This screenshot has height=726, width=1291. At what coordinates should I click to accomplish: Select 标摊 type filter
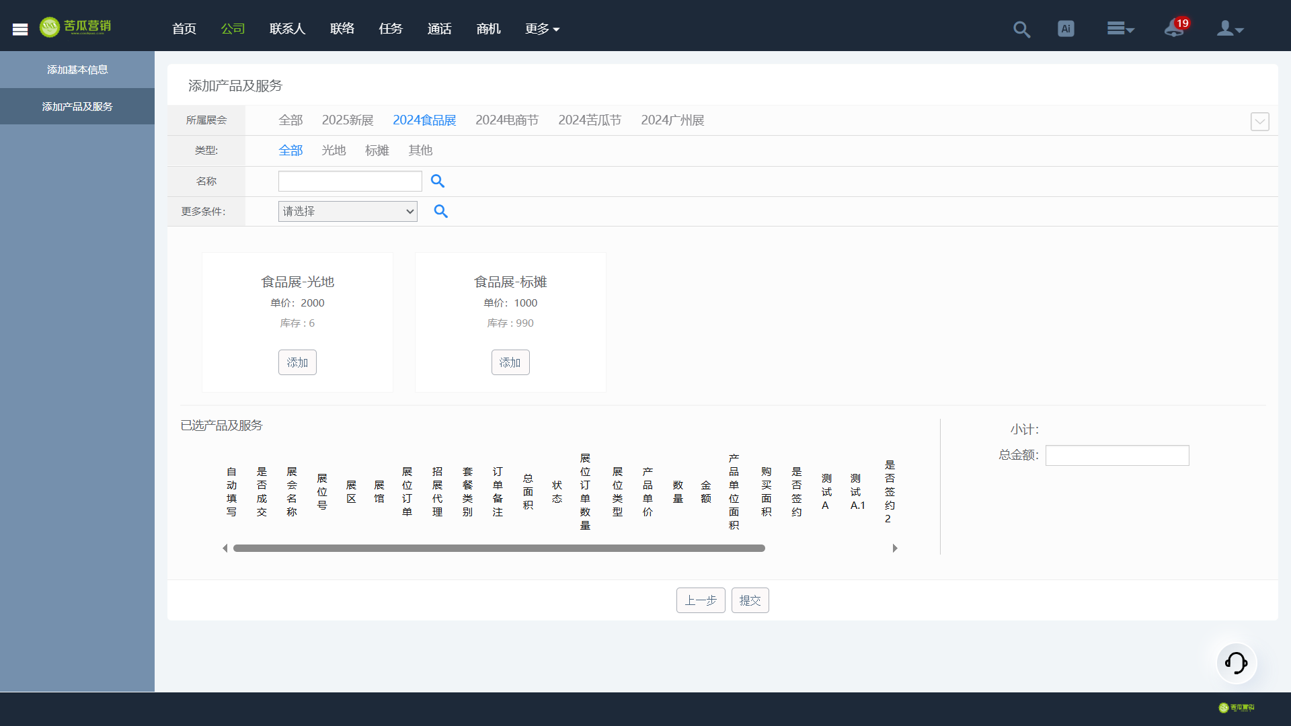pos(377,151)
